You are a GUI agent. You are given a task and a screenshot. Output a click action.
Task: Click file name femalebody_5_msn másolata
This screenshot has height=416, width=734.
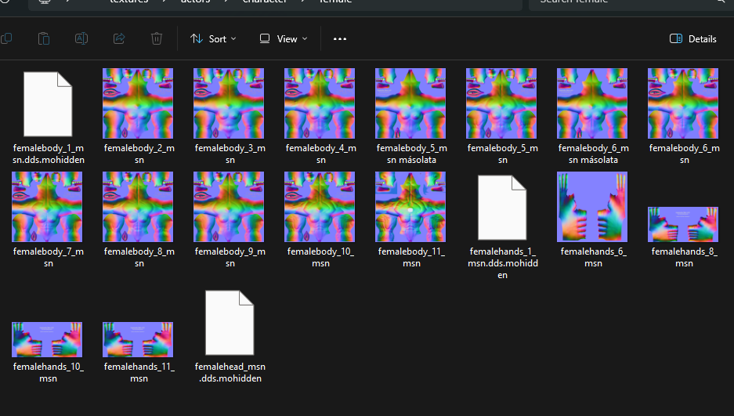pyautogui.click(x=411, y=154)
